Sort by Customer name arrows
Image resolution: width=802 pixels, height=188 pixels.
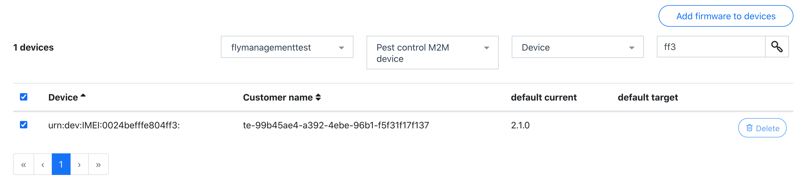pos(318,97)
